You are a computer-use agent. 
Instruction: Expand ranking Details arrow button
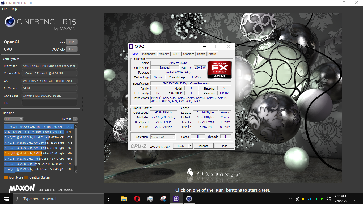pos(75,119)
